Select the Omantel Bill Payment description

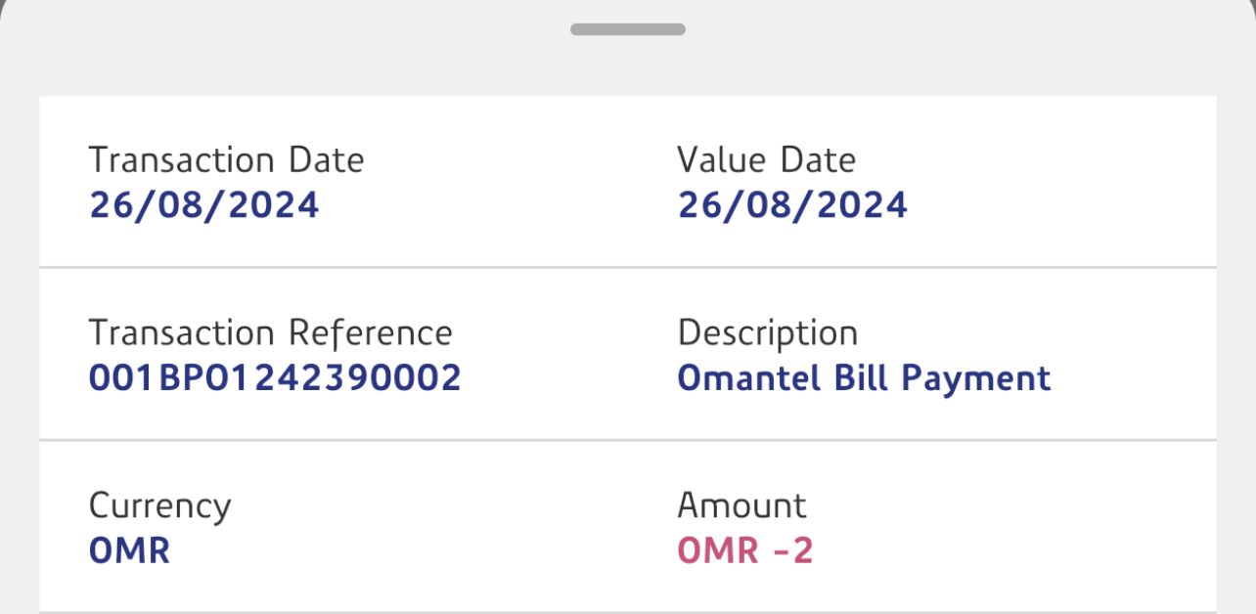pos(864,378)
